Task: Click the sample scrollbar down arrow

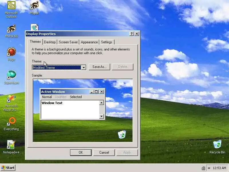Action: point(102,116)
